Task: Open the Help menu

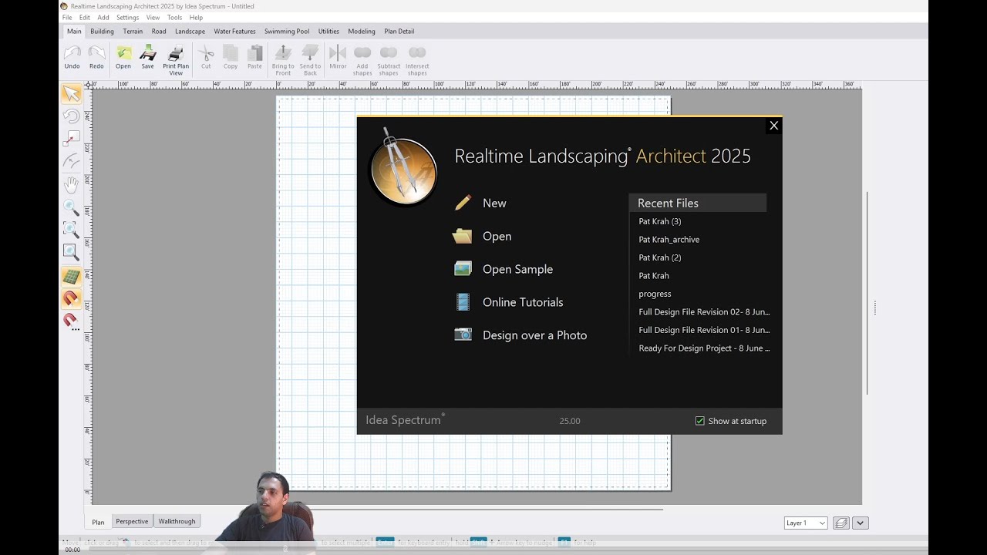Action: [x=196, y=18]
